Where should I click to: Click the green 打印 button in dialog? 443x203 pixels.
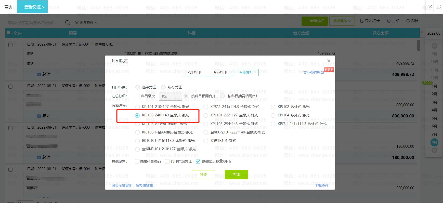click(237, 175)
